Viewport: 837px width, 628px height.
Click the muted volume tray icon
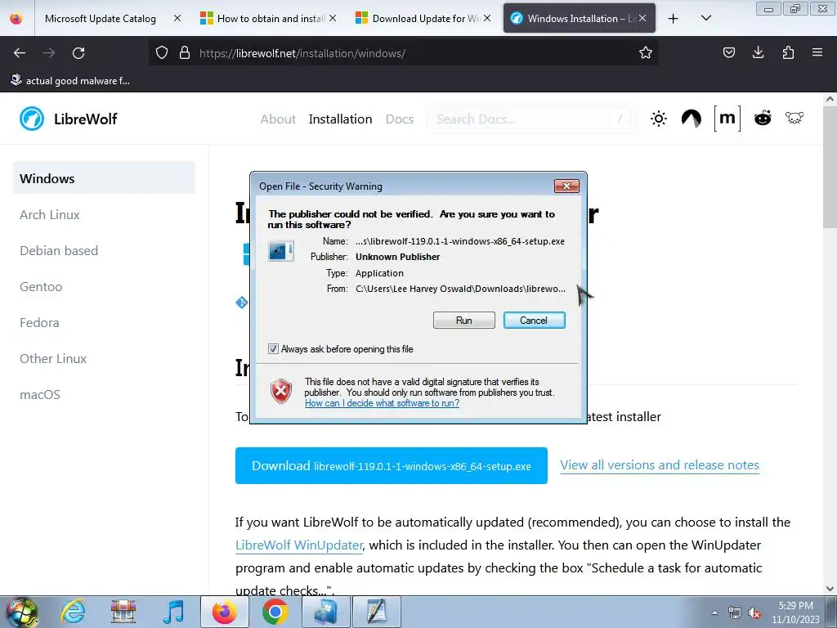point(754,613)
